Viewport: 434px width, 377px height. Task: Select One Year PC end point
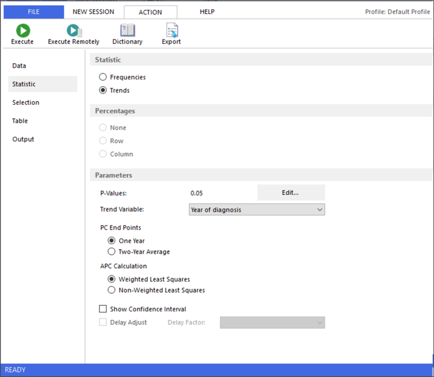[111, 241]
